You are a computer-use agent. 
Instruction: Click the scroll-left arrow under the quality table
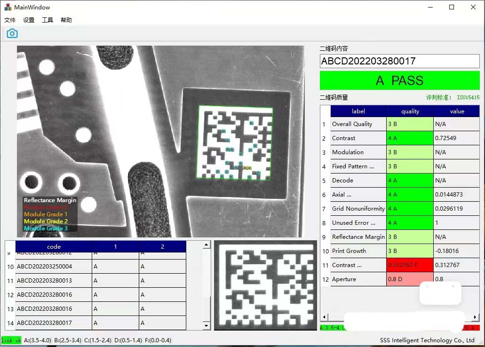pos(324,317)
